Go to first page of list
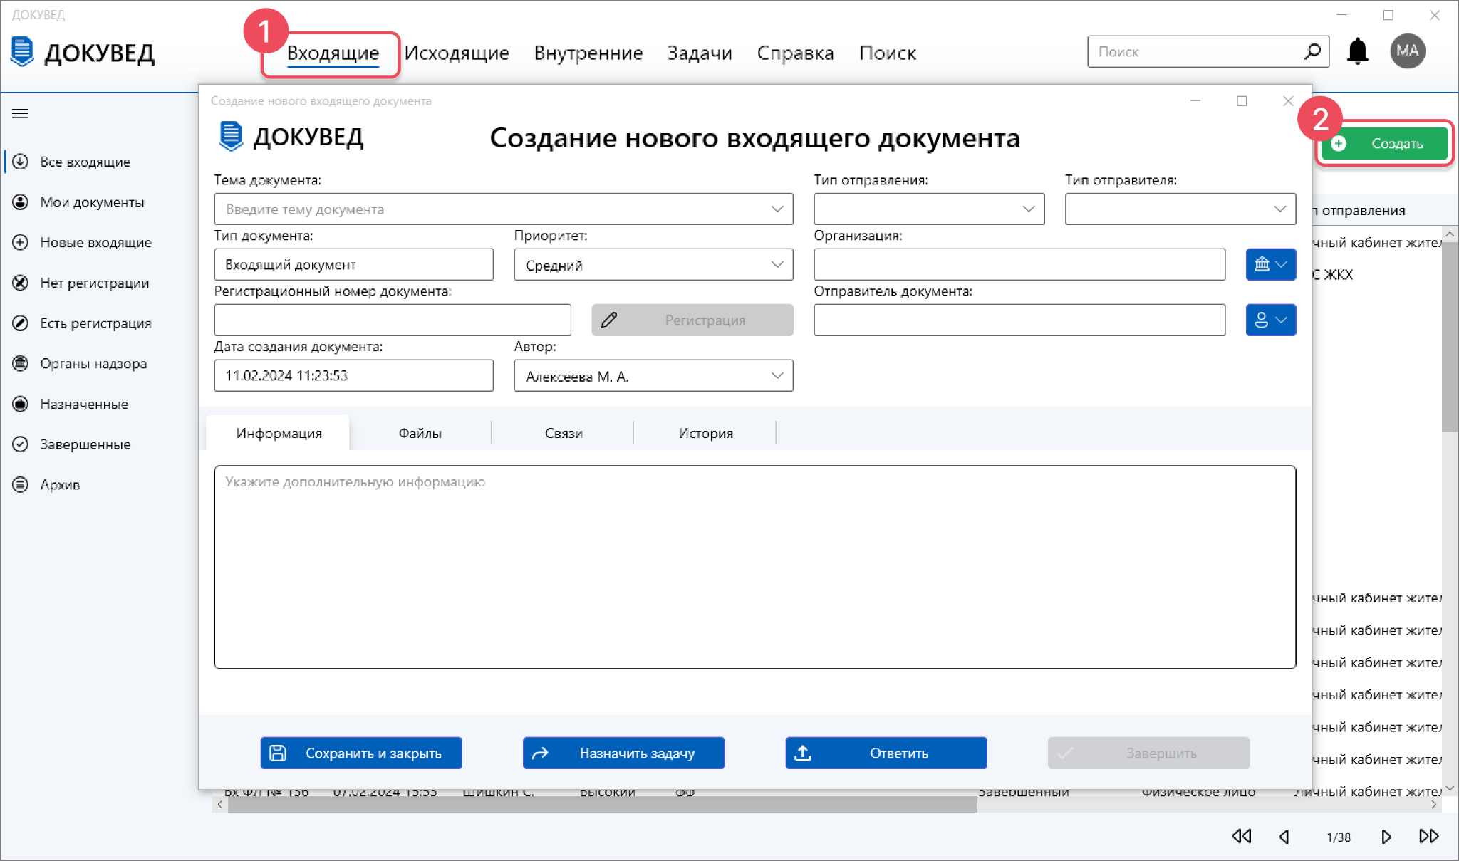The height and width of the screenshot is (861, 1459). coord(1242,836)
